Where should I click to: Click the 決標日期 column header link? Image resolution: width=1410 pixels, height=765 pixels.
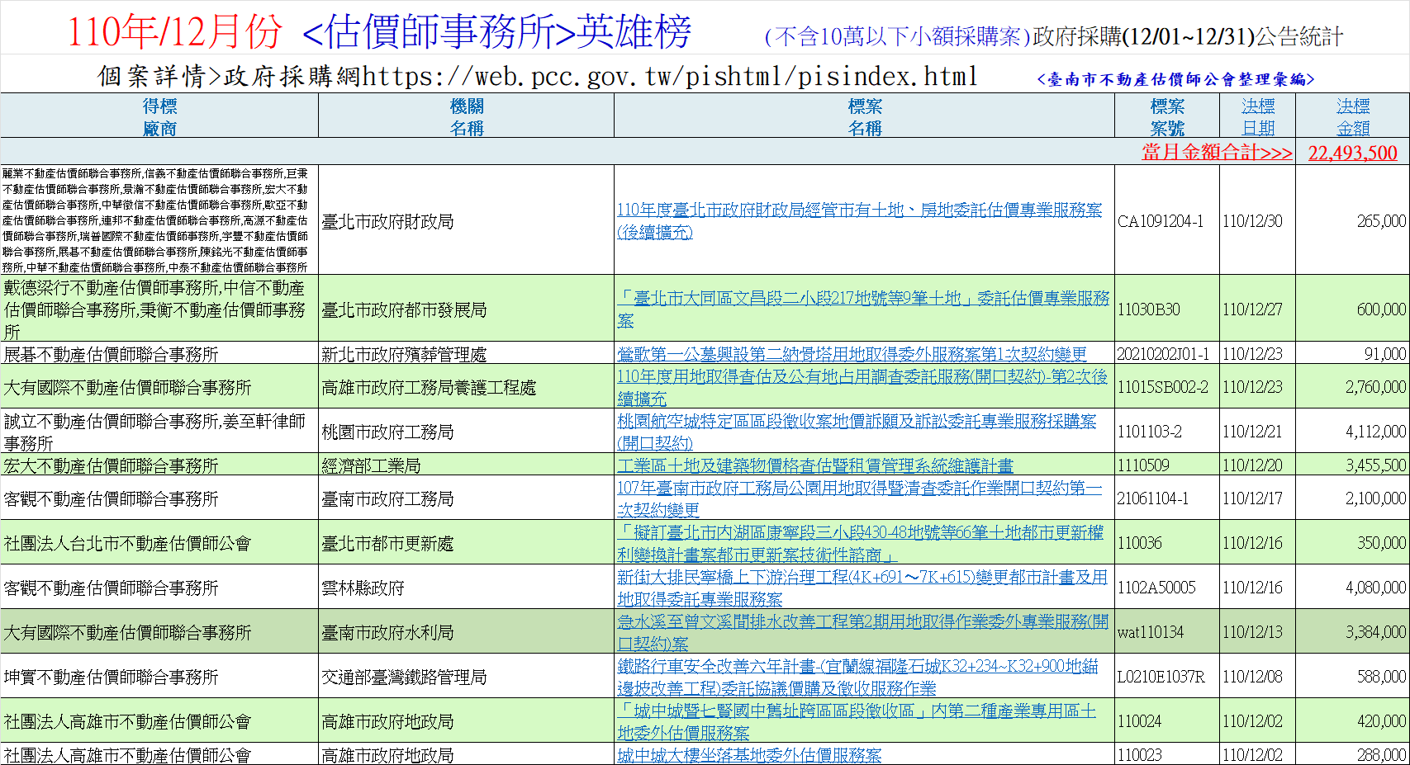(1257, 116)
